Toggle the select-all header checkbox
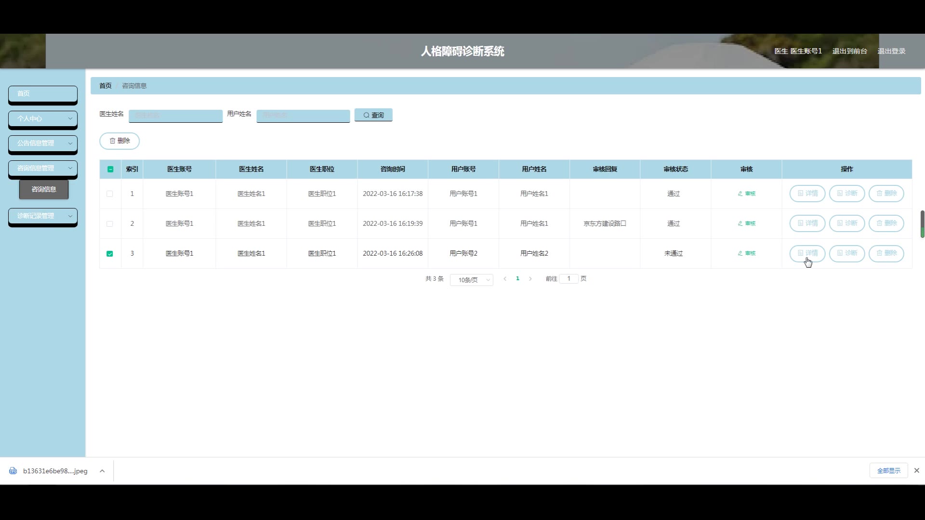Screen dimensions: 925x520 110,169
